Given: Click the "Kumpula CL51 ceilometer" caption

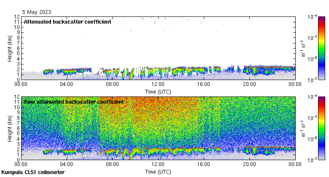Looking at the screenshot, I should coord(33,172).
